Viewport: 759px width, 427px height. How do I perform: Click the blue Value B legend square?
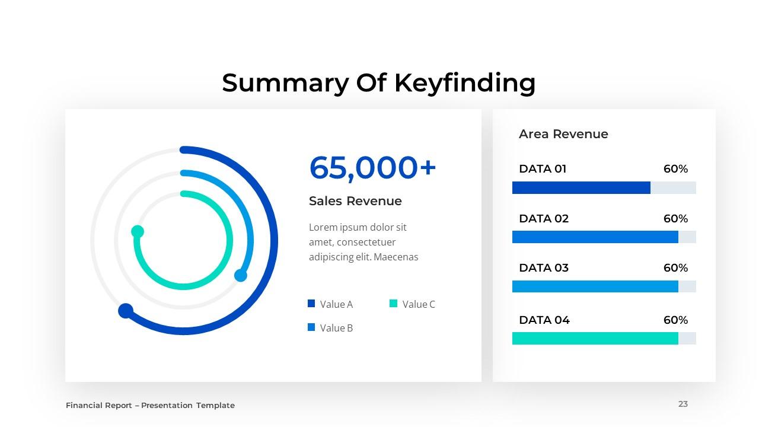[311, 327]
